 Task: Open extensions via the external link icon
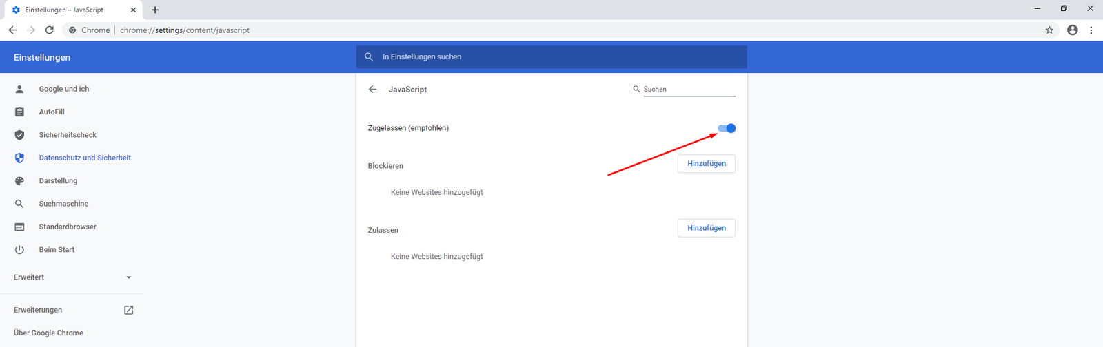click(128, 310)
